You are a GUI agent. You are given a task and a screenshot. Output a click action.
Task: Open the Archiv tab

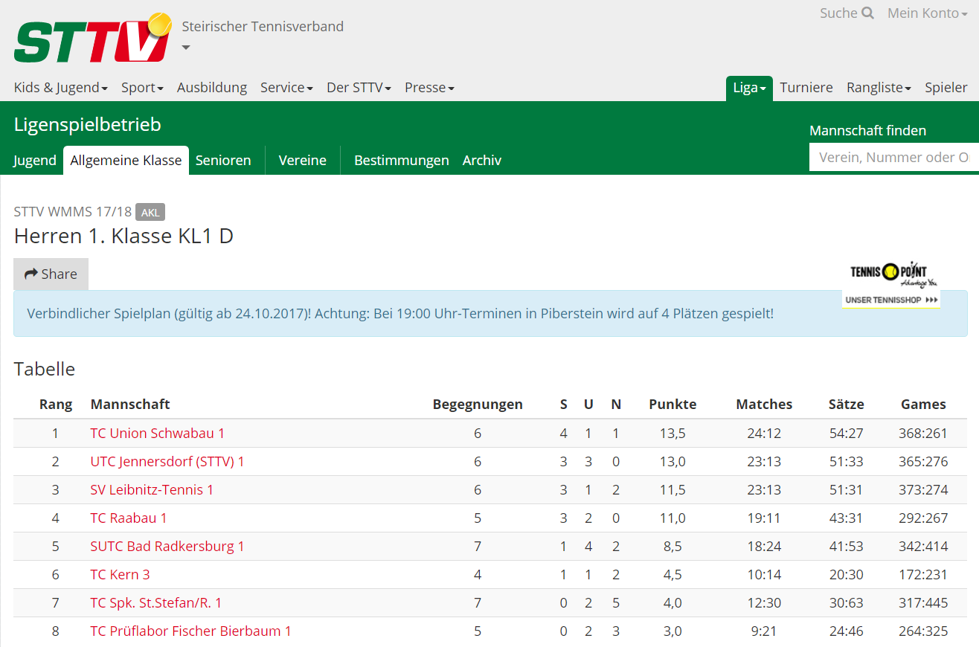[482, 161]
